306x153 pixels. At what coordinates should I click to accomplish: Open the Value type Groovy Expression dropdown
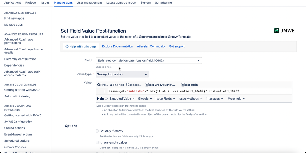point(122,74)
